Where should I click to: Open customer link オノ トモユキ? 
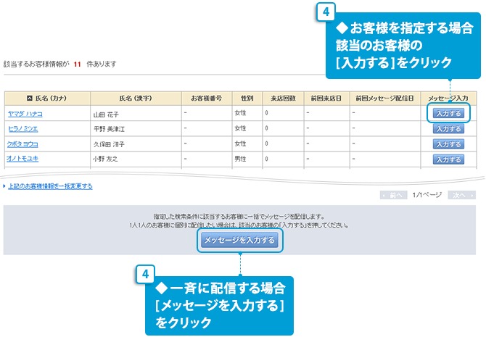22,159
